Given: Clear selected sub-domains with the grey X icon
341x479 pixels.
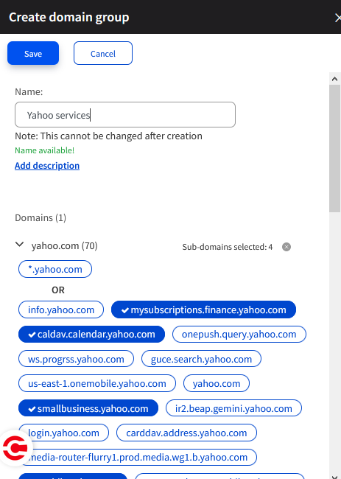Looking at the screenshot, I should pos(286,247).
